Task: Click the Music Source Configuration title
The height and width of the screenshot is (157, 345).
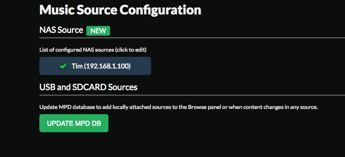Action: (120, 10)
